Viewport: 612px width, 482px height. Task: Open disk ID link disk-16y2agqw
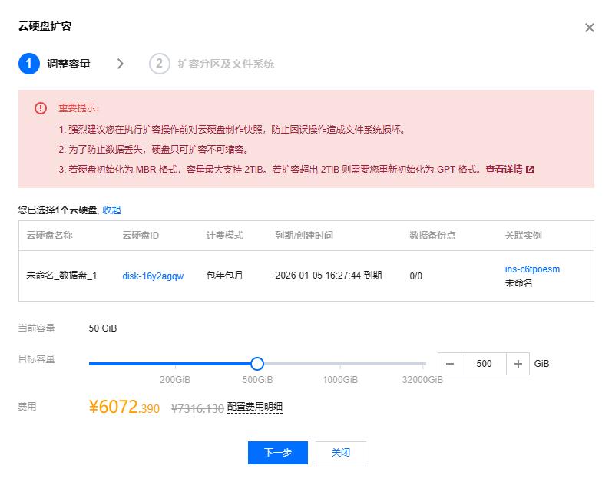click(153, 276)
